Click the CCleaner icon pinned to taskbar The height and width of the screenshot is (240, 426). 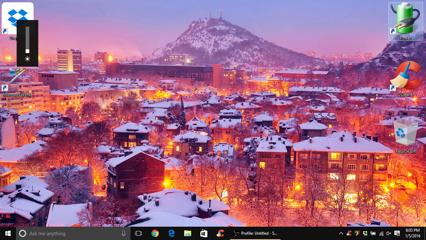click(x=220, y=233)
